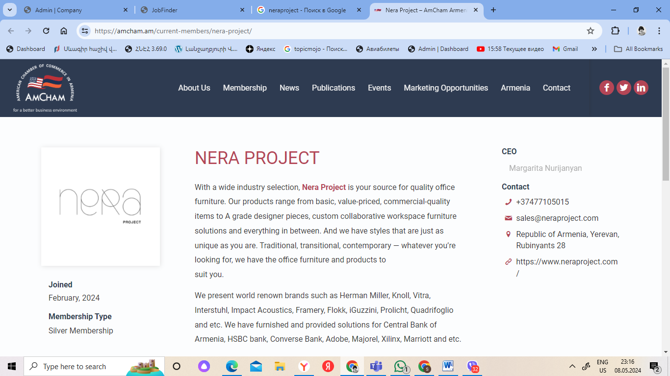Open YouTube 15:58 Текущее видео bookmark
Screen dimensions: 670x376
pyautogui.click(x=510, y=49)
